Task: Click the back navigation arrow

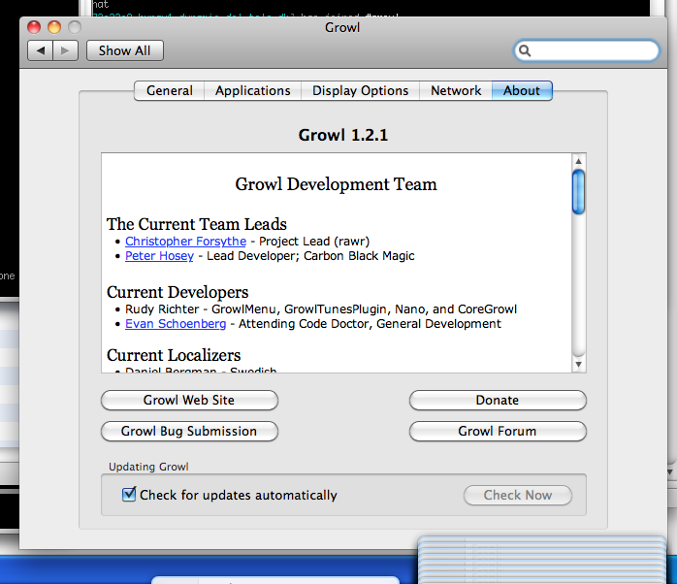Action: [41, 50]
